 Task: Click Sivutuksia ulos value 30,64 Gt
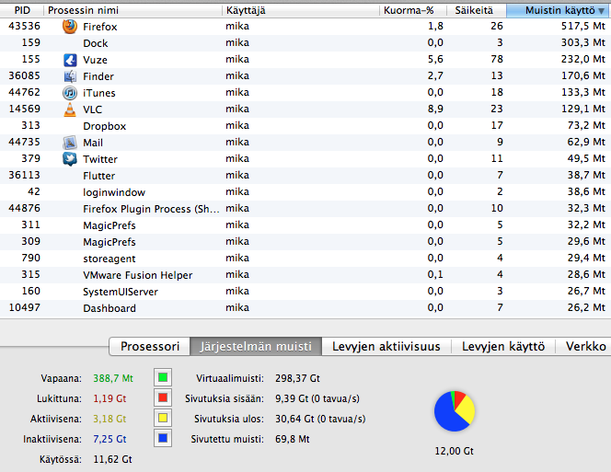tap(320, 419)
